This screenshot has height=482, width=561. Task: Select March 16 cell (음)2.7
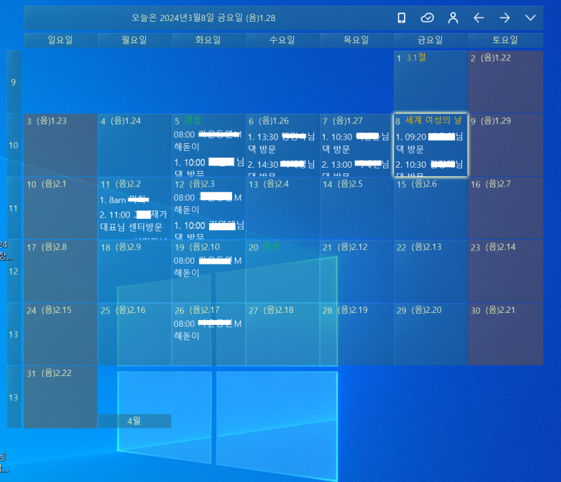505,208
